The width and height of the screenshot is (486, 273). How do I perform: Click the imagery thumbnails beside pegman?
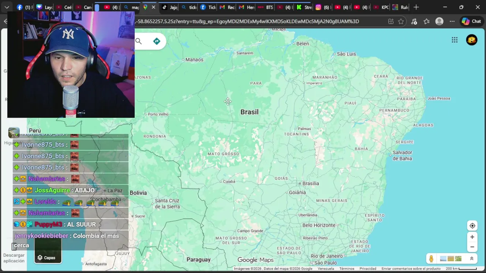point(450,259)
